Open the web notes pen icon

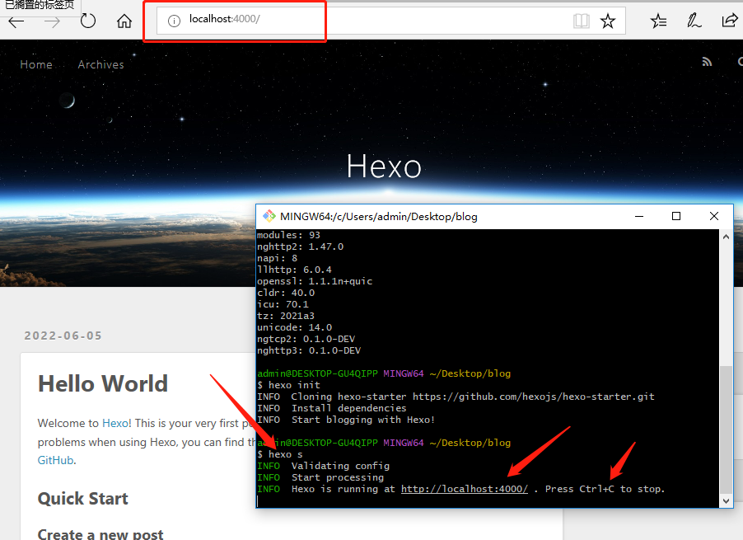click(694, 21)
